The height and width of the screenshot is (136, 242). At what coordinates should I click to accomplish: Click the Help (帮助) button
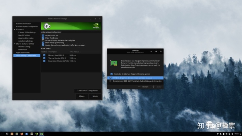pos(82,96)
